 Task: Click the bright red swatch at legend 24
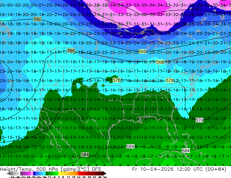79,173
